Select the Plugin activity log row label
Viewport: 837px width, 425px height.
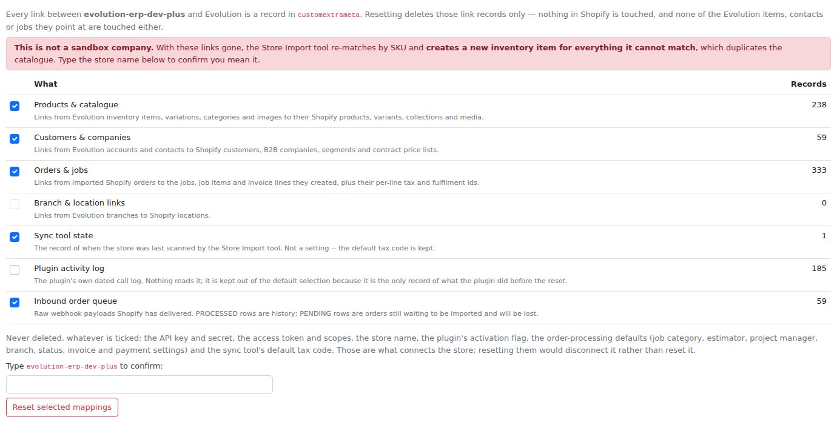[x=69, y=268]
